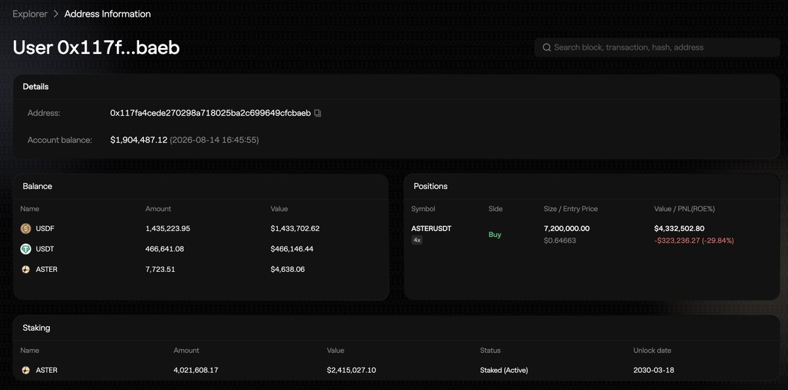Click the Buy side label
The height and width of the screenshot is (390, 788).
494,234
